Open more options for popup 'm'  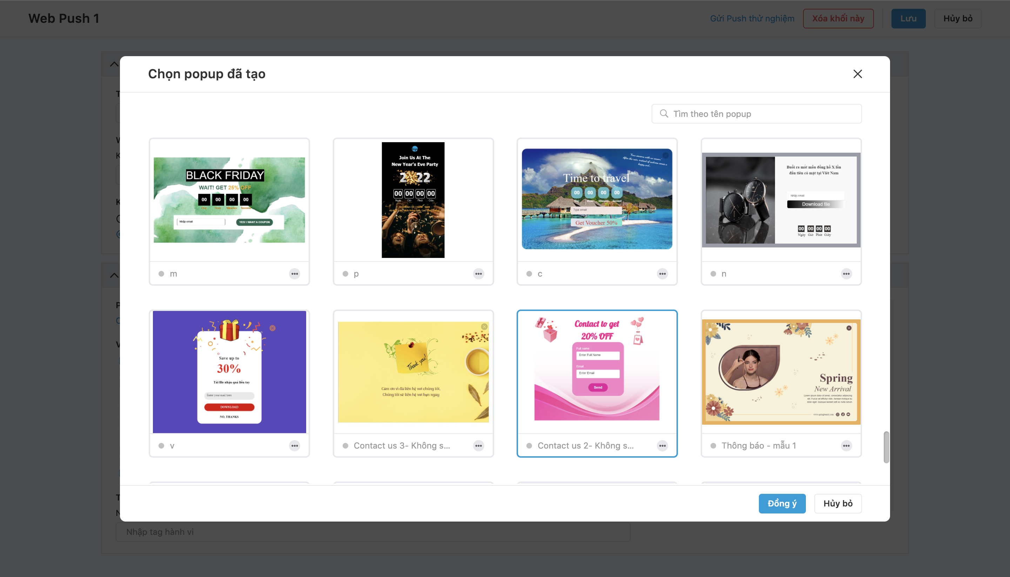pyautogui.click(x=295, y=274)
